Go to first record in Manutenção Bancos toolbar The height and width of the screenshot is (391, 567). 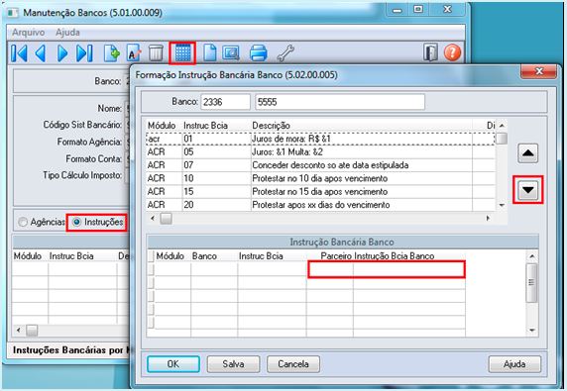click(20, 53)
